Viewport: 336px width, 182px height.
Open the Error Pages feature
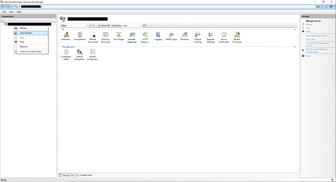click(x=119, y=35)
